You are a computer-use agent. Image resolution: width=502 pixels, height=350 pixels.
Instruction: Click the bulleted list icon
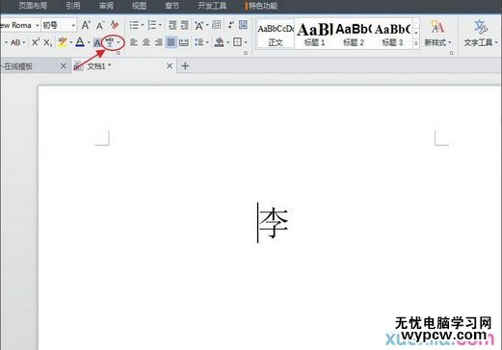click(134, 25)
